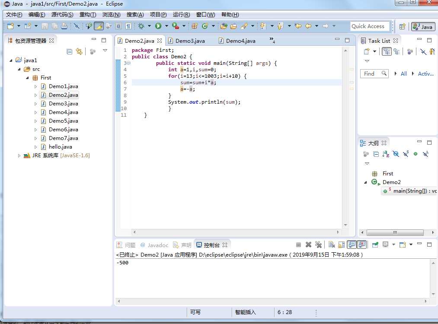Screen dimensions: 438x324
Task: Open the 帮助(H) menu
Action: pos(230,15)
